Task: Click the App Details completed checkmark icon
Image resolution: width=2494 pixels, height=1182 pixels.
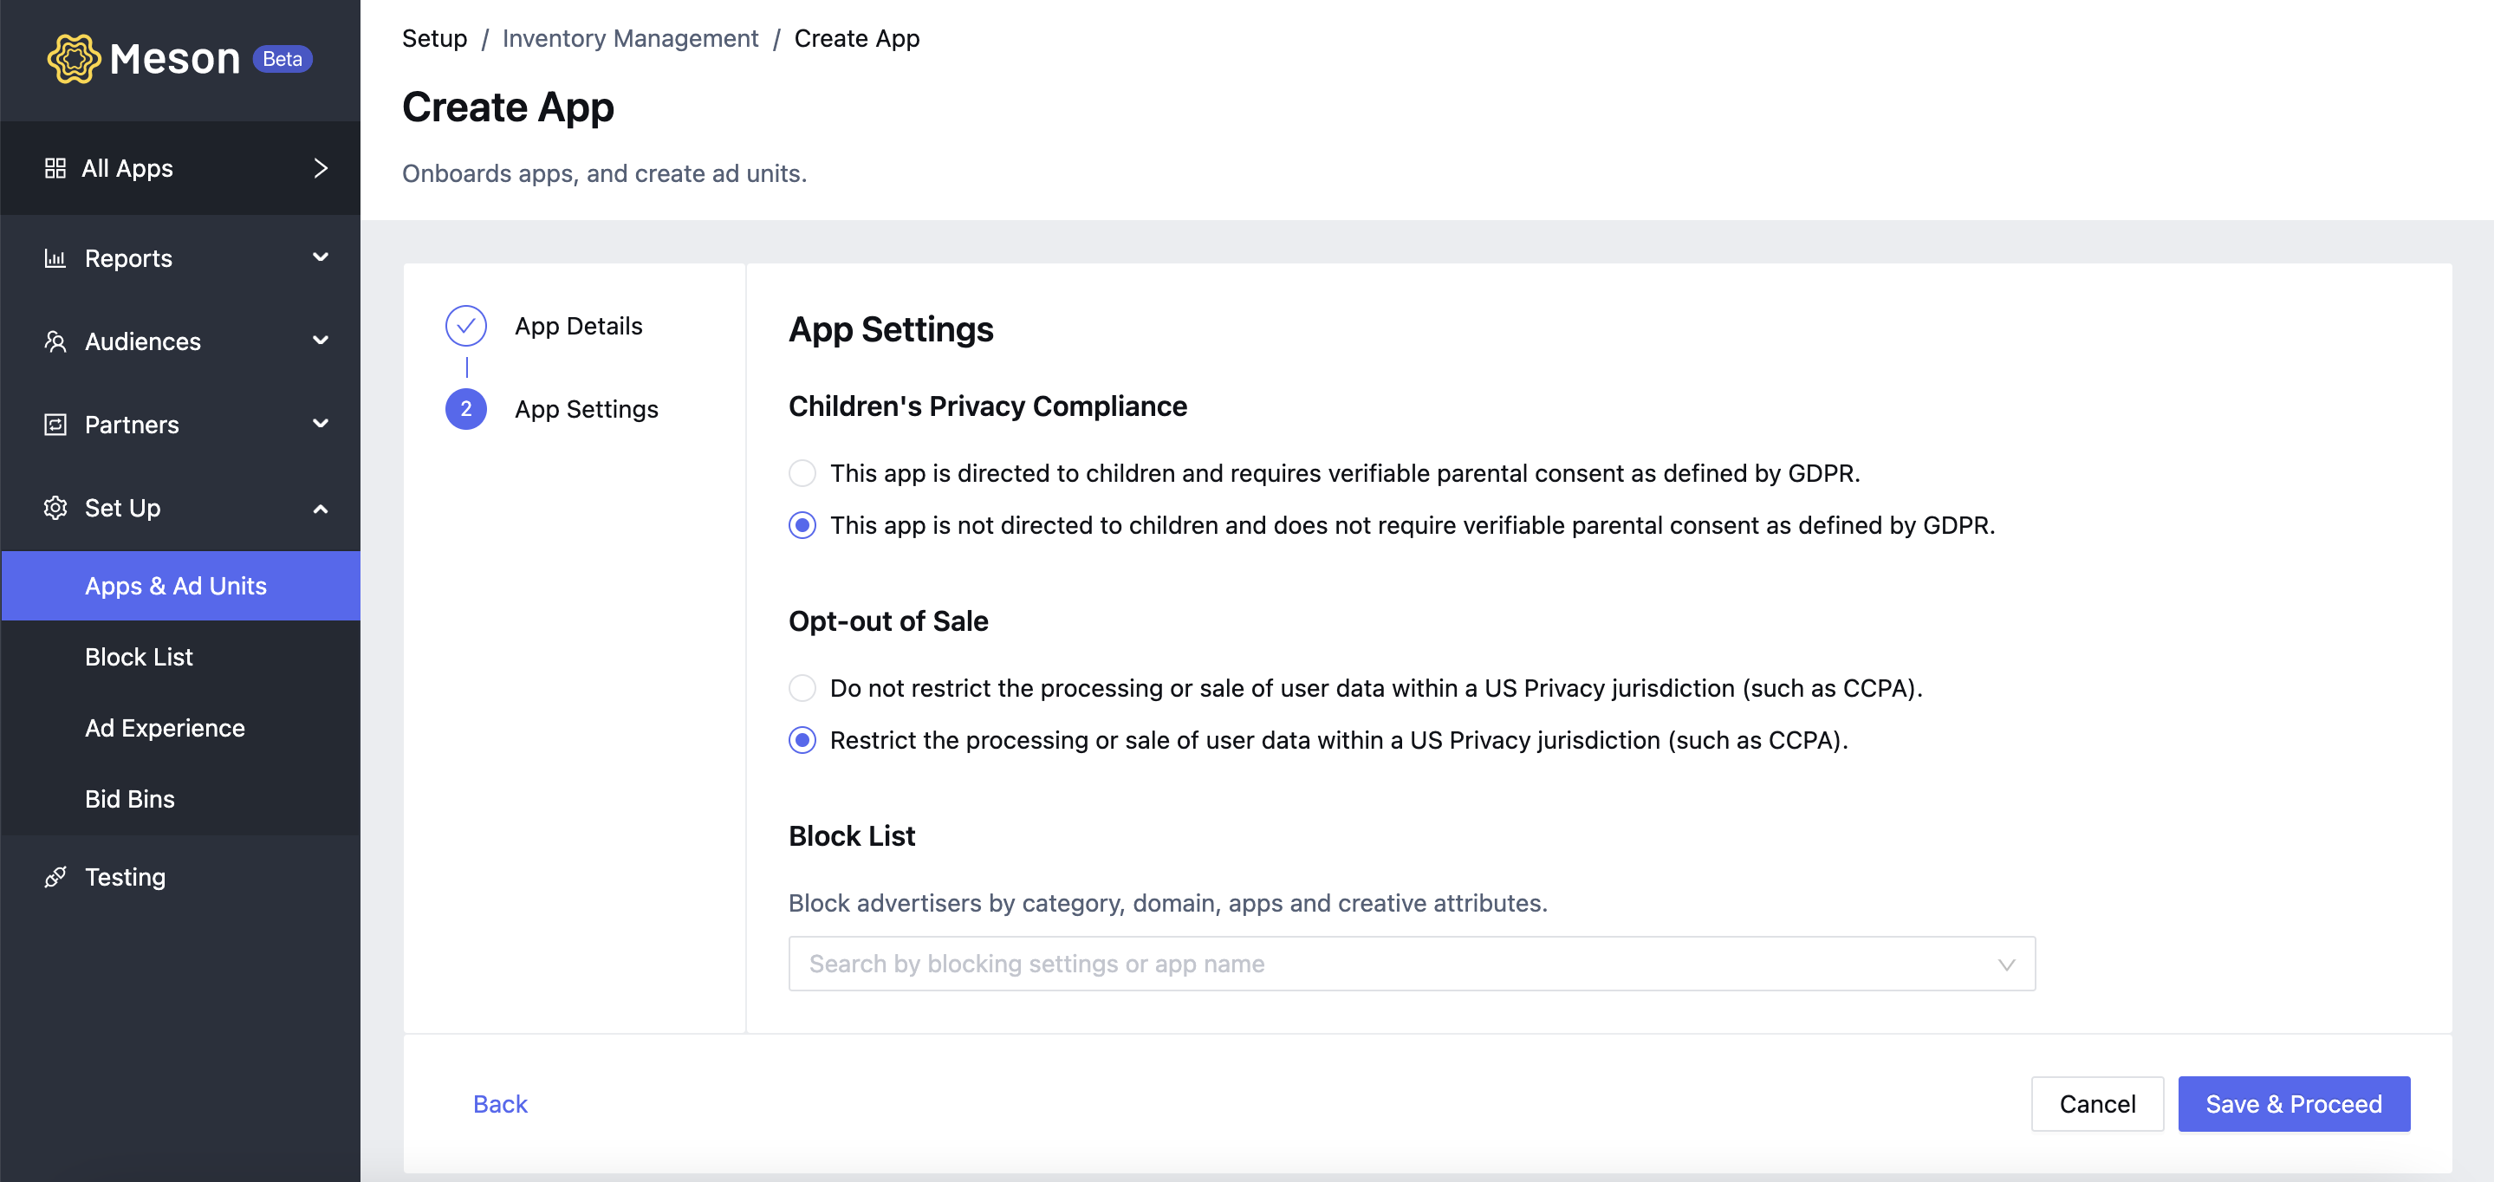Action: (x=465, y=326)
